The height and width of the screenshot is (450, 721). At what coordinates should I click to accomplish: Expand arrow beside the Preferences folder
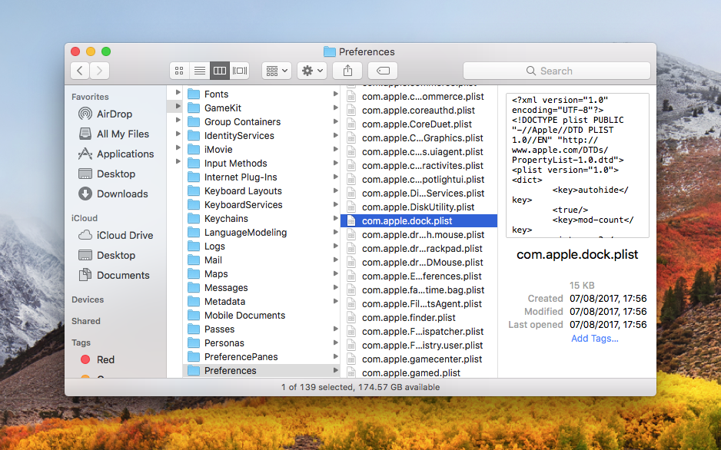336,370
